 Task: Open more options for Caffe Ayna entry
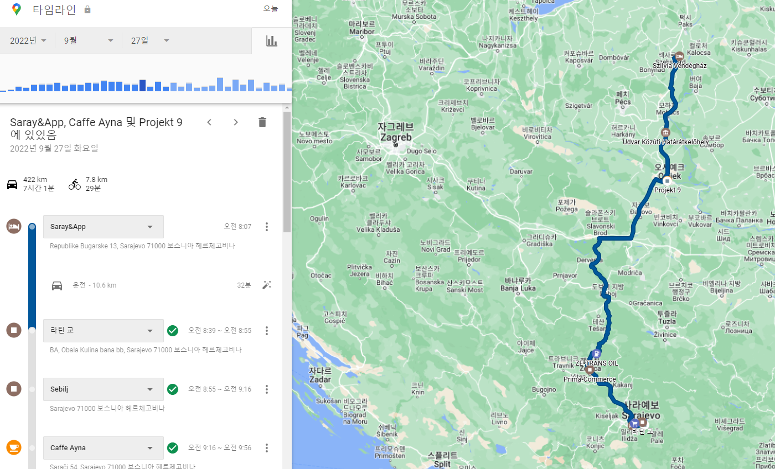pyautogui.click(x=267, y=448)
